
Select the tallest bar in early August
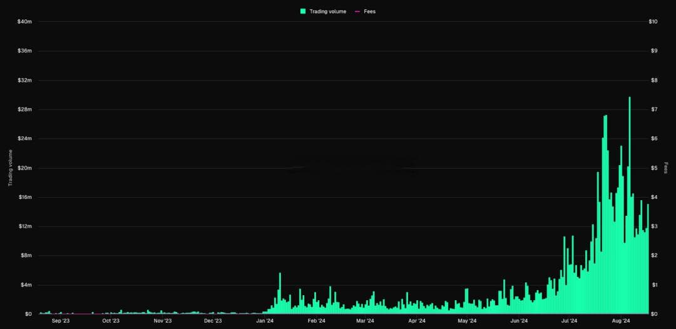point(630,205)
